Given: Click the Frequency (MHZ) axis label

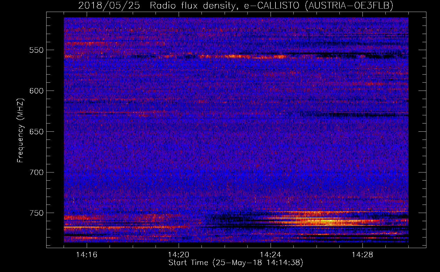Looking at the screenshot, I should 20,130.
